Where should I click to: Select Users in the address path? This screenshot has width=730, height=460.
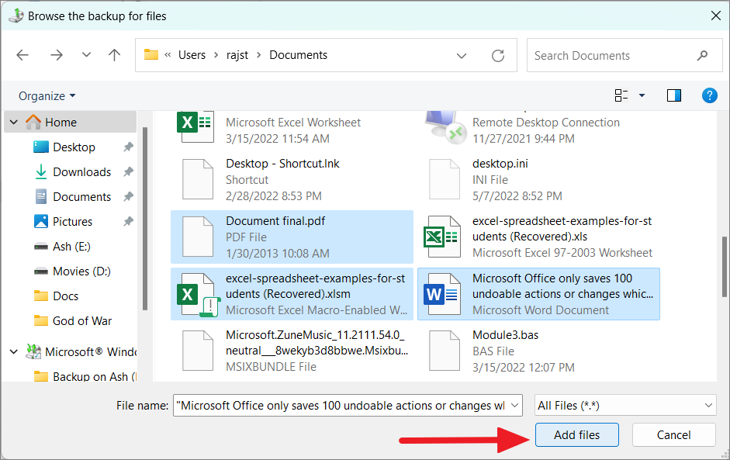[192, 55]
